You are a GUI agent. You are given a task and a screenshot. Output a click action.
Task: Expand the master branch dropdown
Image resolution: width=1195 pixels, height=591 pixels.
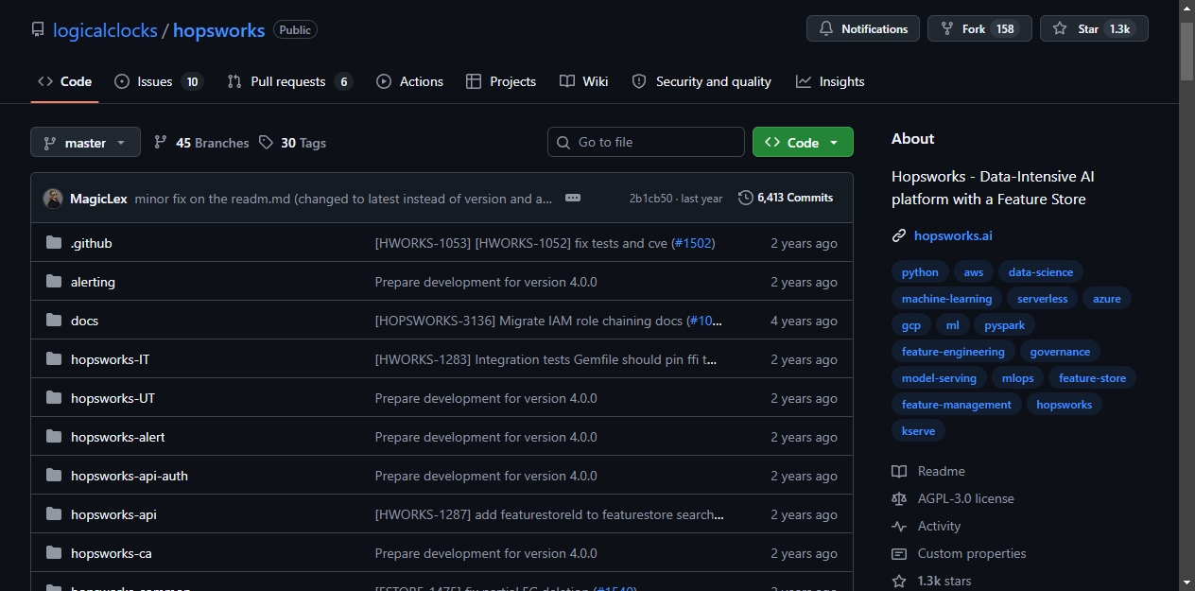(85, 143)
